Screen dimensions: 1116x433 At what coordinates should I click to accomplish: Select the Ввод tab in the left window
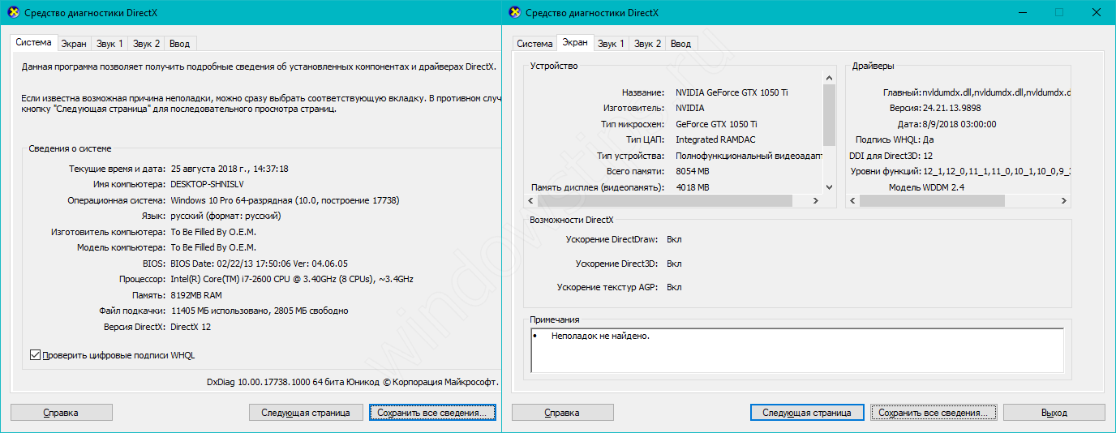[x=180, y=44]
